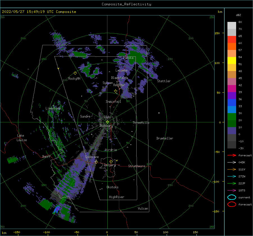The width and height of the screenshot is (253, 236).
Task: Click the Didsbury city label
Action: 106,126
